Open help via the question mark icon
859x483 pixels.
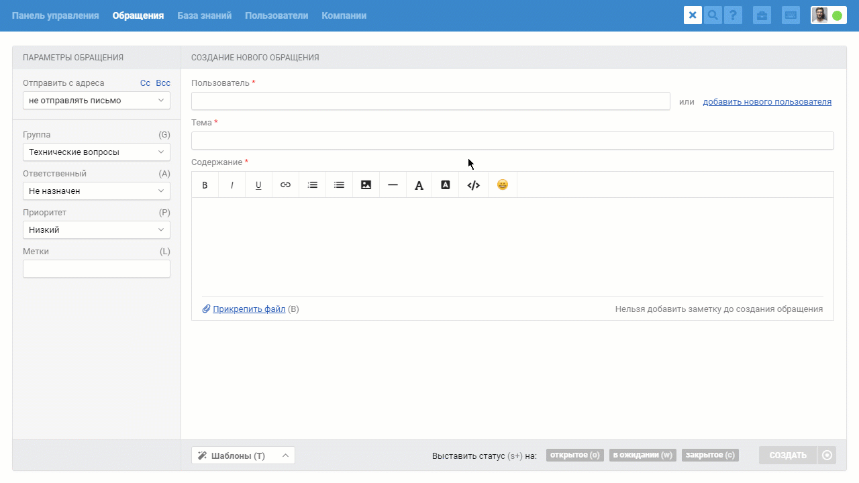pyautogui.click(x=733, y=15)
